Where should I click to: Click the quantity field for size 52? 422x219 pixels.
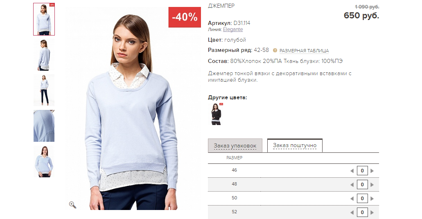point(362,212)
